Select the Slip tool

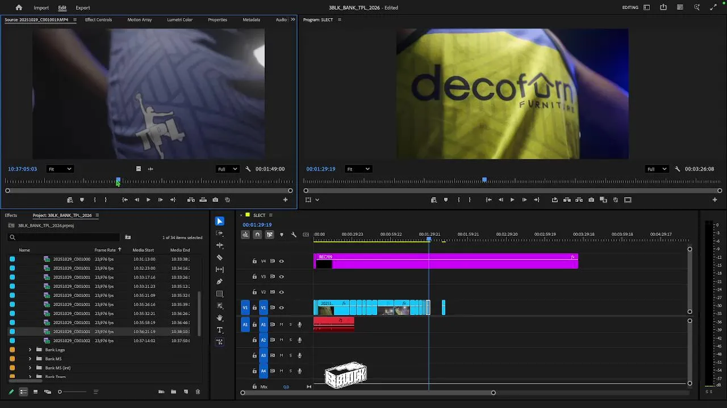click(x=220, y=269)
